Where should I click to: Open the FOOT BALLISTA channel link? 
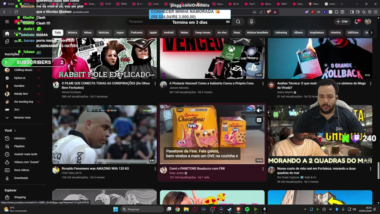[72, 173]
